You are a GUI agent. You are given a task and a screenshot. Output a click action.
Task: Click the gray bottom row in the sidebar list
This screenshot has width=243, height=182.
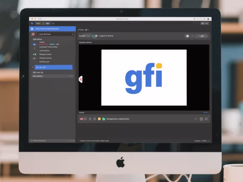coord(53,76)
